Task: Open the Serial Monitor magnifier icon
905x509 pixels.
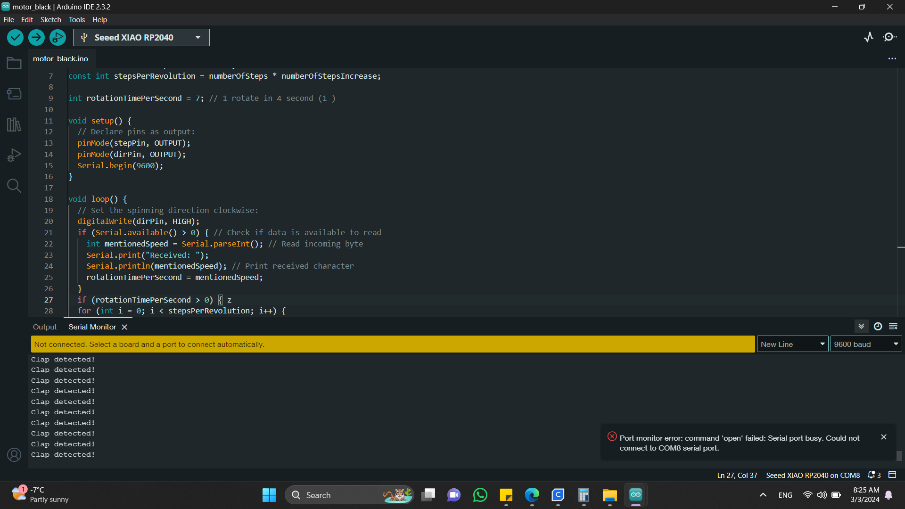Action: click(889, 37)
